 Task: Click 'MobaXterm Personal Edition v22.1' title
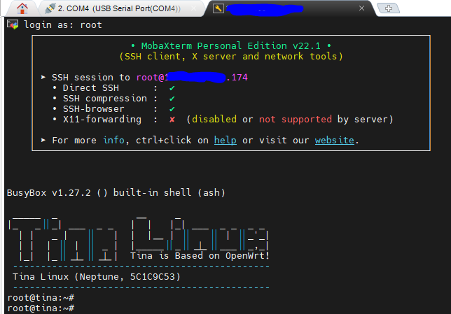[230, 45]
